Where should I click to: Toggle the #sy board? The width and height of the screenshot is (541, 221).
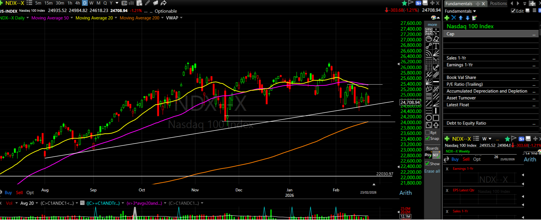428,155
